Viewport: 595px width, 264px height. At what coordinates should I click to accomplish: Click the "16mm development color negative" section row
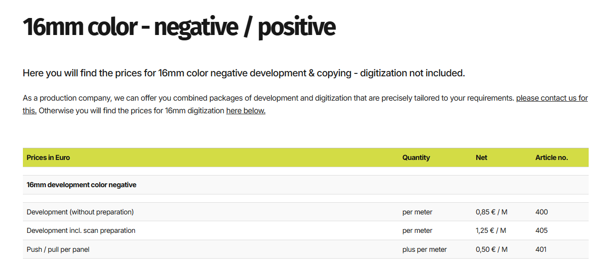[x=81, y=185]
